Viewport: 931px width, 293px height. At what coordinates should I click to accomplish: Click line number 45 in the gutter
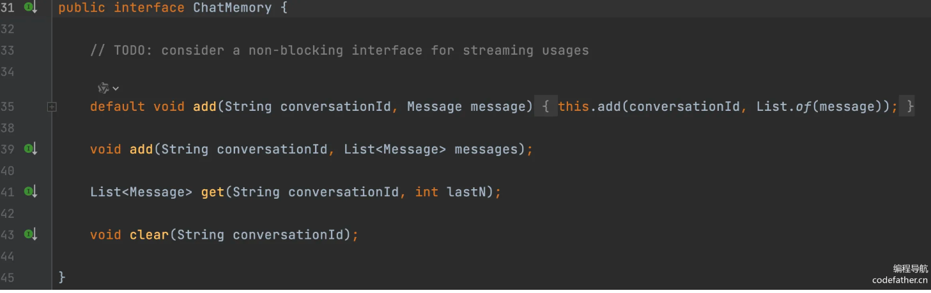8,278
